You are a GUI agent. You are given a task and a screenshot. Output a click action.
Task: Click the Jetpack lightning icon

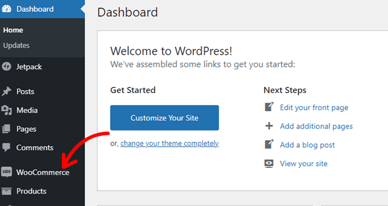pos(7,66)
